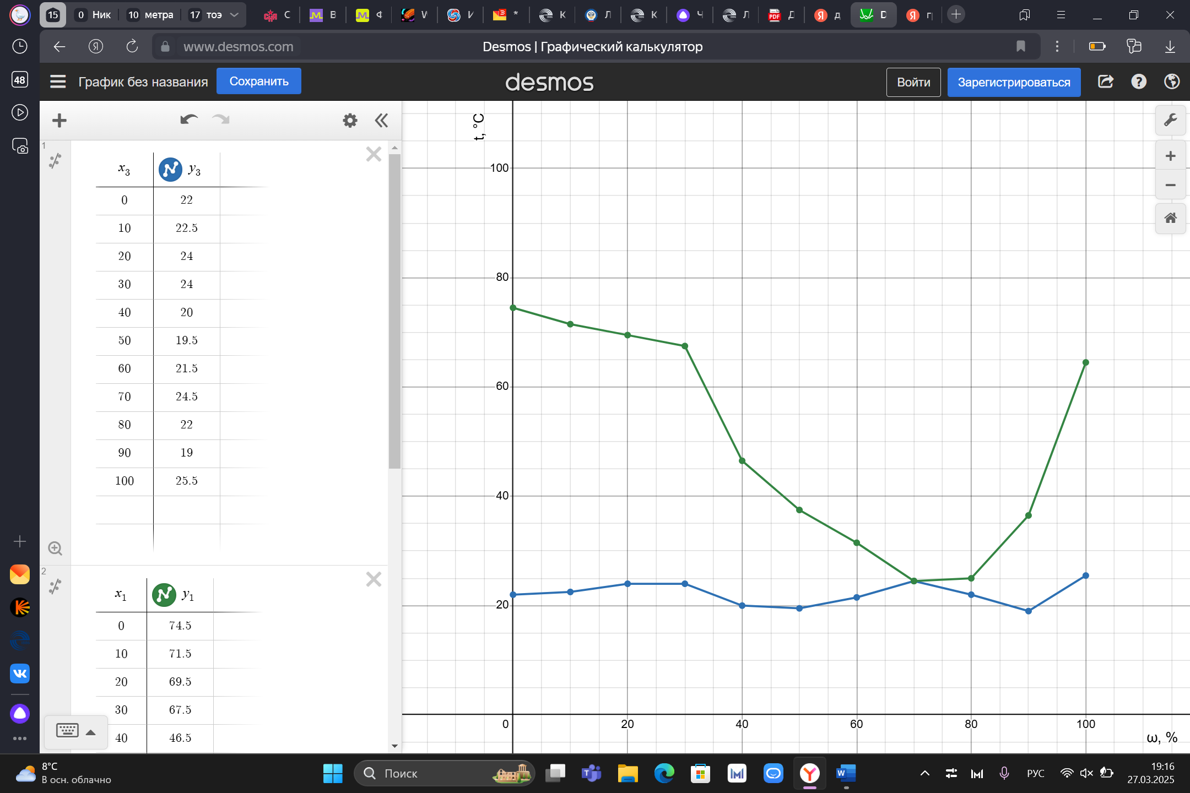Toggle green y1 column style icon

click(x=164, y=595)
